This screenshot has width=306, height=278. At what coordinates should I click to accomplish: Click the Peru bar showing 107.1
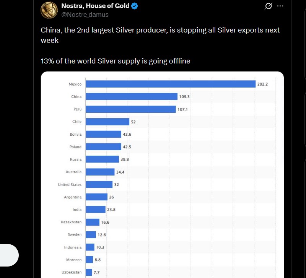coord(131,109)
